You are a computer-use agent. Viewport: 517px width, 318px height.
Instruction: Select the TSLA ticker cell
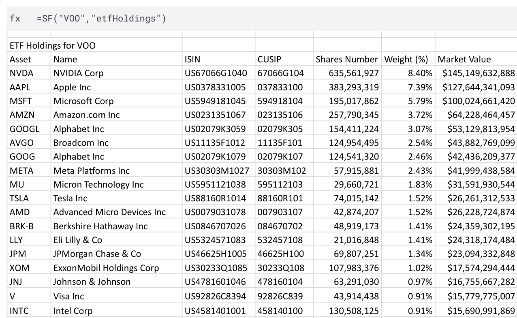pyautogui.click(x=29, y=198)
